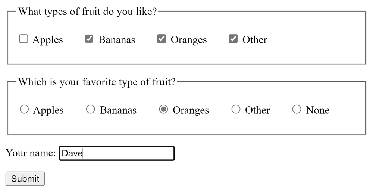Click the Bananas label text beside the checkbox

pos(117,40)
